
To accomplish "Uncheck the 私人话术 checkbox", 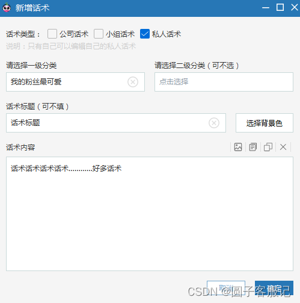I will coord(145,34).
